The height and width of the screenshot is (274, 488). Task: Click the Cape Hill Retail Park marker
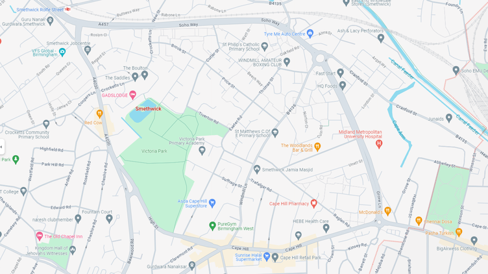pos(274,257)
